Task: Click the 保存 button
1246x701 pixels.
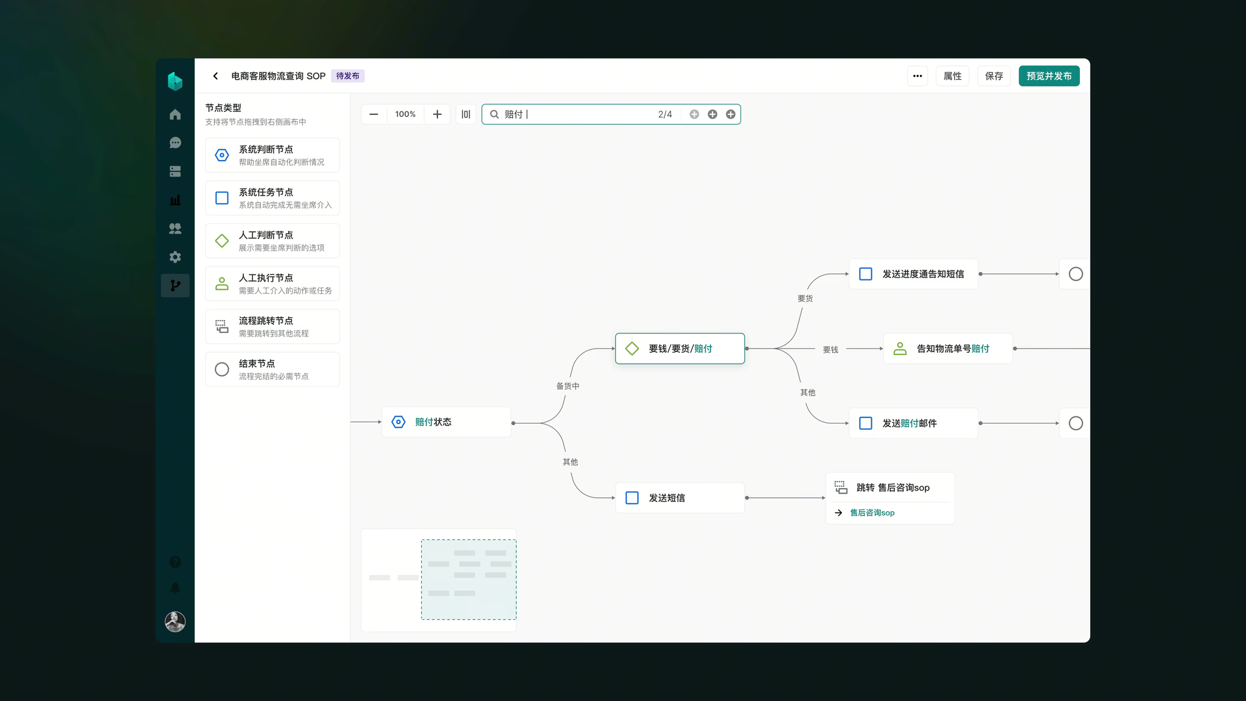Action: [994, 76]
